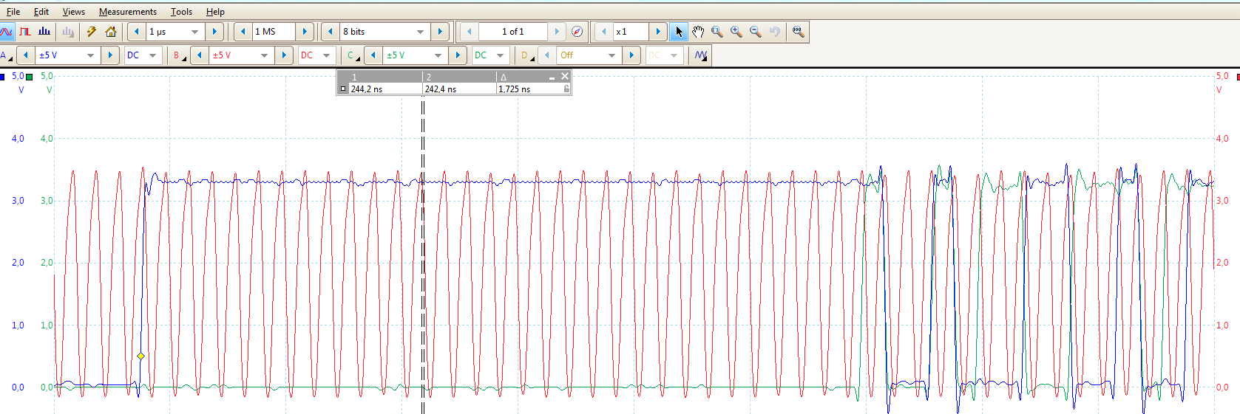Increase channel D range right arrow

click(x=631, y=55)
